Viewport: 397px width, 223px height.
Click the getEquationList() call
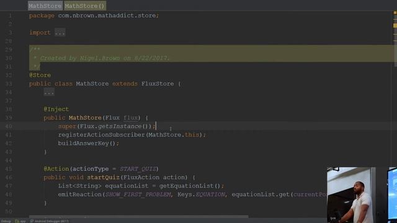click(x=190, y=186)
